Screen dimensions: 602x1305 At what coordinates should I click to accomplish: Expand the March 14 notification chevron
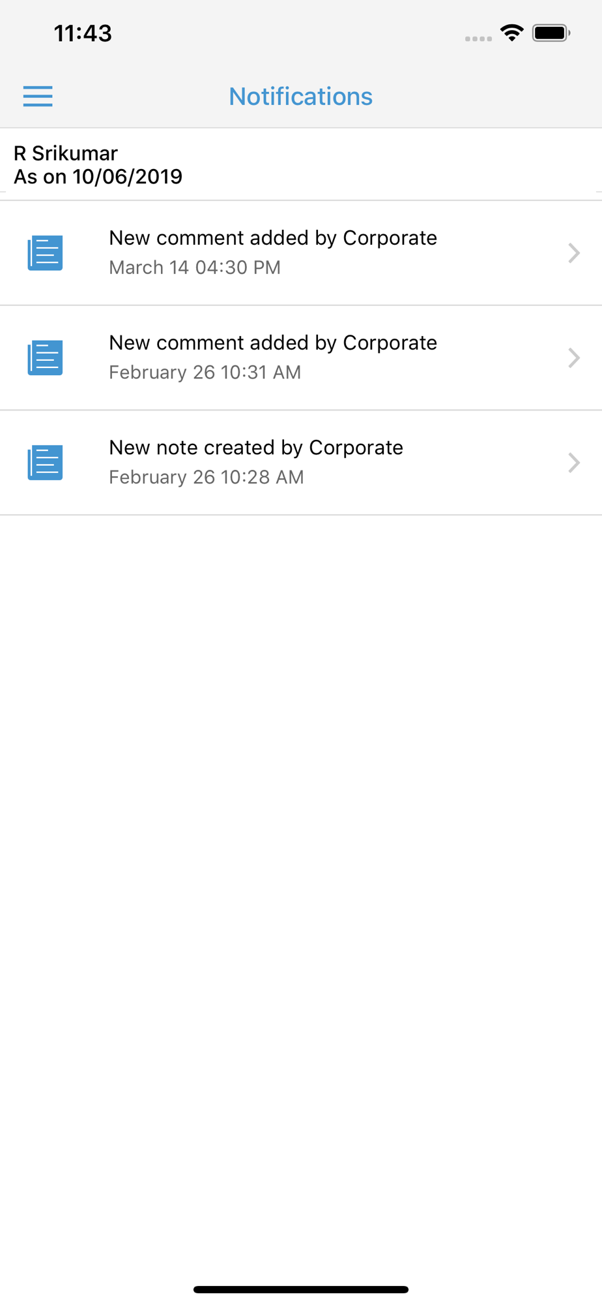pos(573,253)
